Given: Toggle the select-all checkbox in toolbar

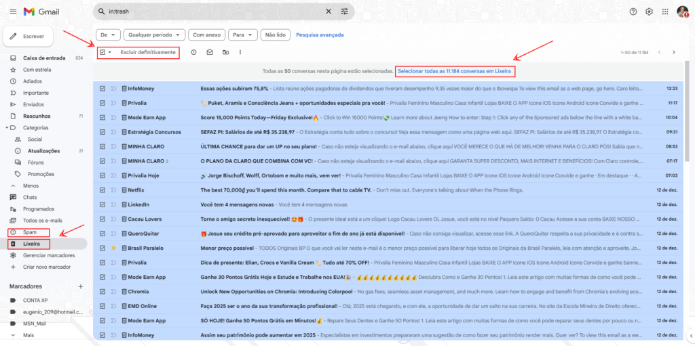Looking at the screenshot, I should [102, 52].
